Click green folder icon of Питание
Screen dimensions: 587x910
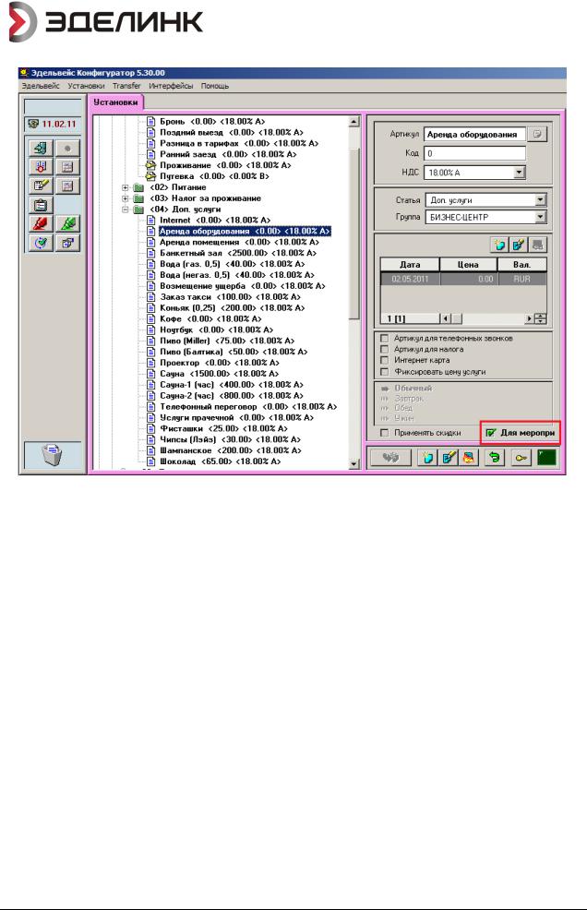pyautogui.click(x=138, y=187)
